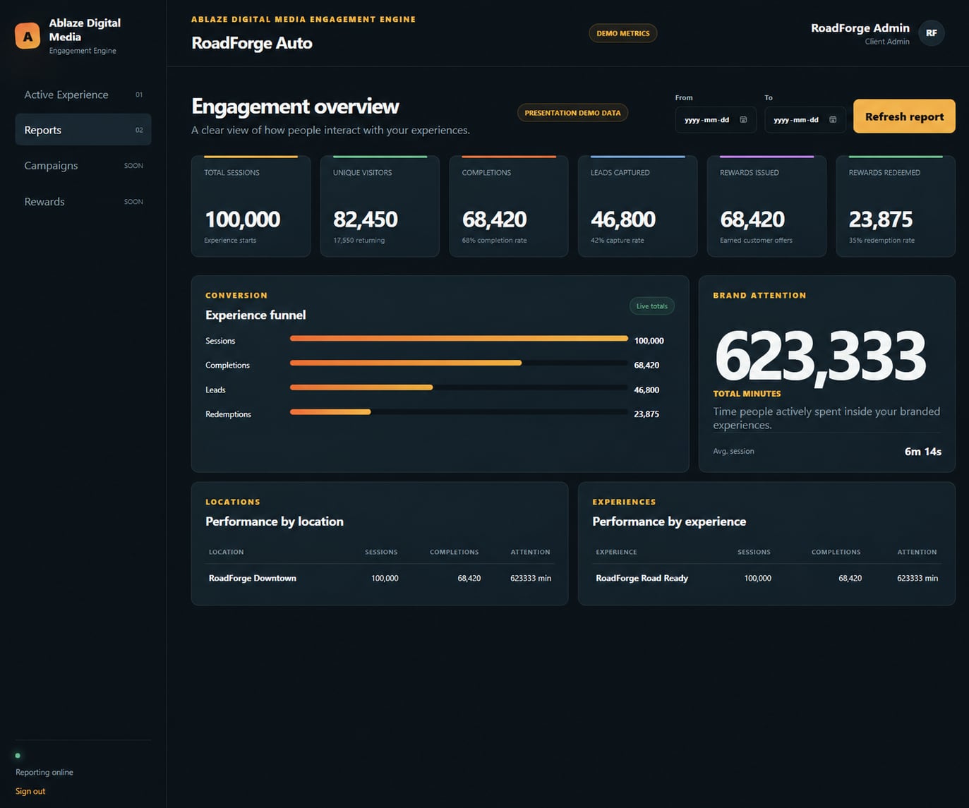Click SESSIONS header in the experiences table
This screenshot has width=969, height=808.
tap(754, 552)
